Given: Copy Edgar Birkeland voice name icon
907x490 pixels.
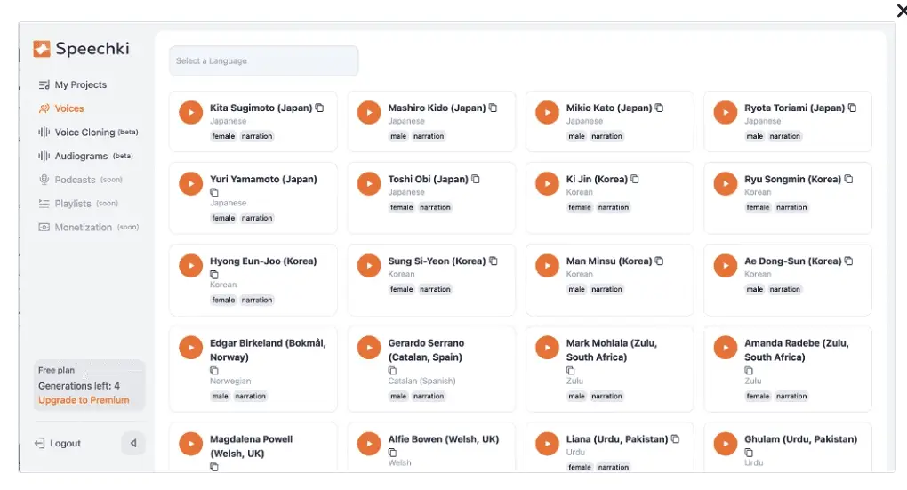Looking at the screenshot, I should [x=214, y=370].
